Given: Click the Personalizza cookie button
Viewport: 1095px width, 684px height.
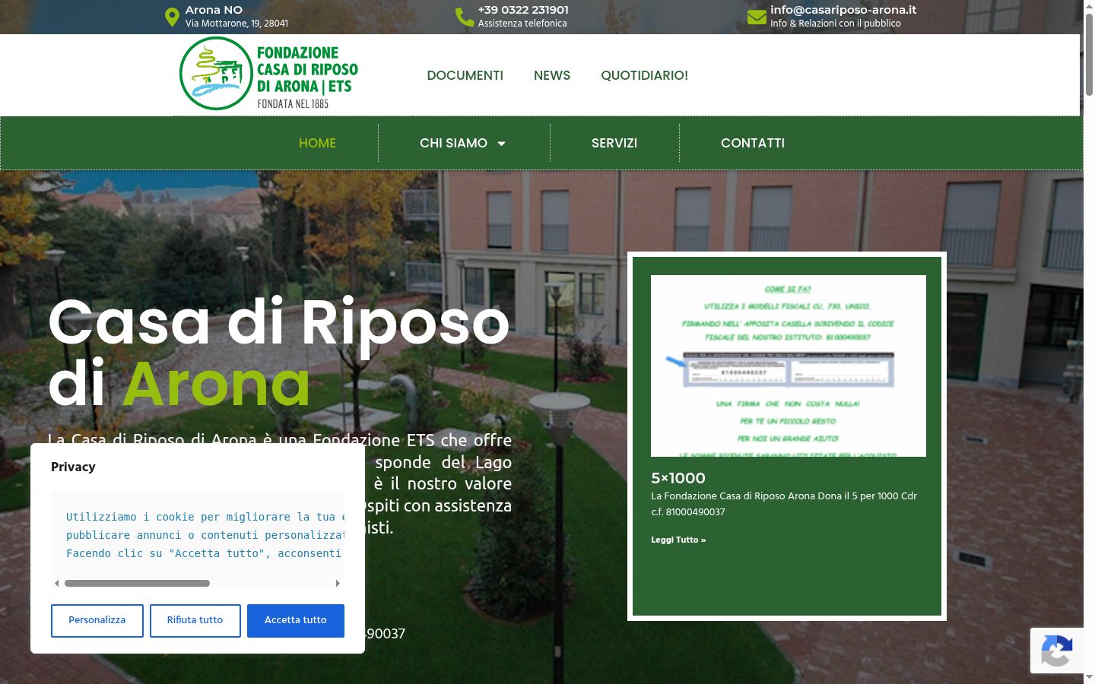Looking at the screenshot, I should 97,620.
